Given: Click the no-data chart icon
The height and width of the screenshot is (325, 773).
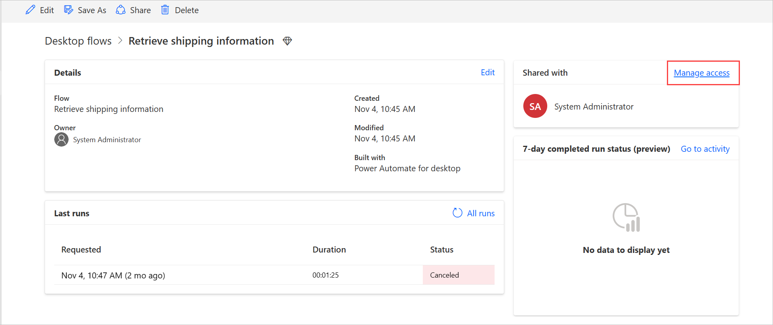Looking at the screenshot, I should point(626,217).
